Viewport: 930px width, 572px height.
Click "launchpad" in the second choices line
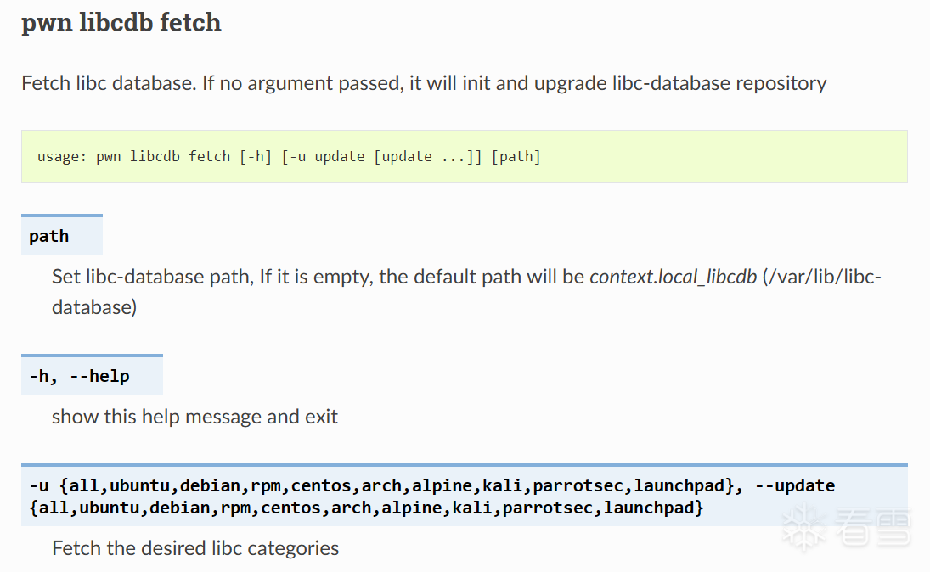tap(658, 508)
